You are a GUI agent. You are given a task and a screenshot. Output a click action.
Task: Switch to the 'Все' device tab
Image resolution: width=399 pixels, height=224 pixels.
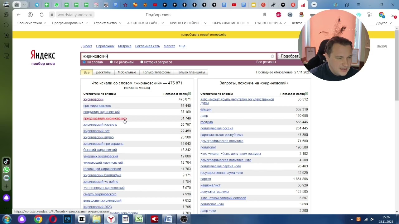click(86, 72)
